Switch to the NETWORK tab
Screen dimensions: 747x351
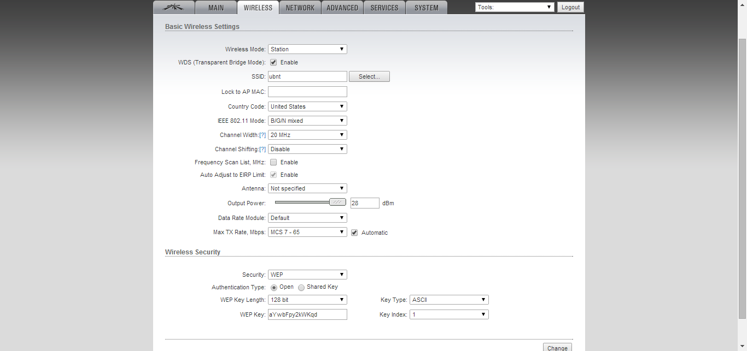[x=300, y=8]
